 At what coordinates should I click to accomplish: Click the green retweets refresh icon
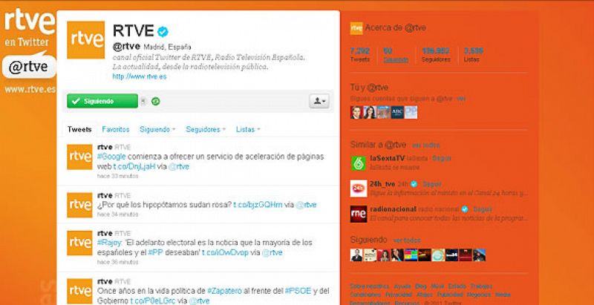pyautogui.click(x=155, y=101)
